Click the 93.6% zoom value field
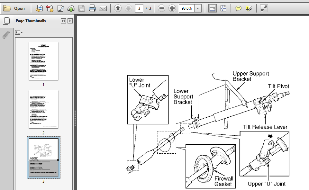 [186, 8]
